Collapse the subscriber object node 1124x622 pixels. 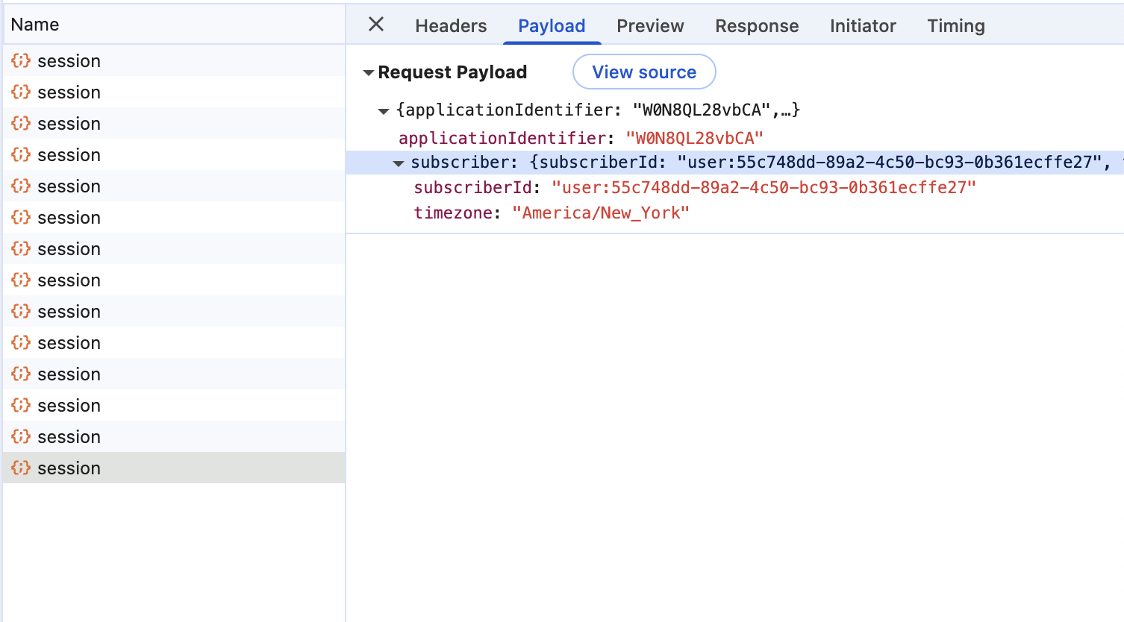(x=399, y=163)
